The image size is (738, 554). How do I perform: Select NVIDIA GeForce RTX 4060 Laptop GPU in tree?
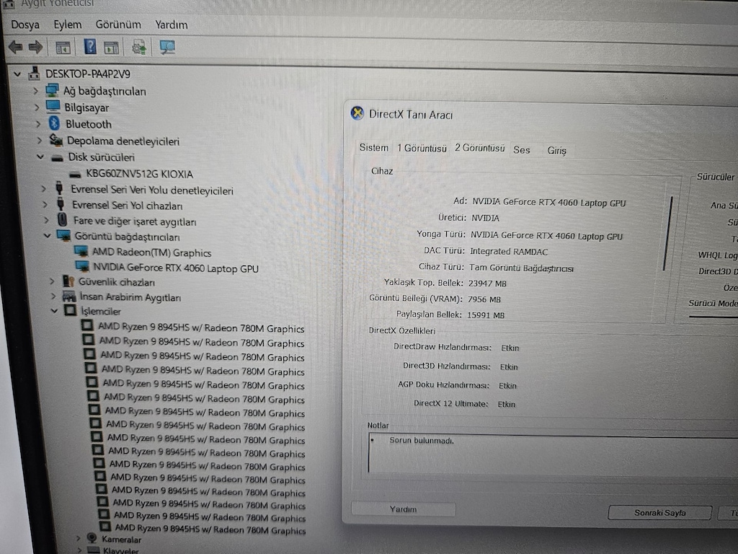click(x=176, y=268)
